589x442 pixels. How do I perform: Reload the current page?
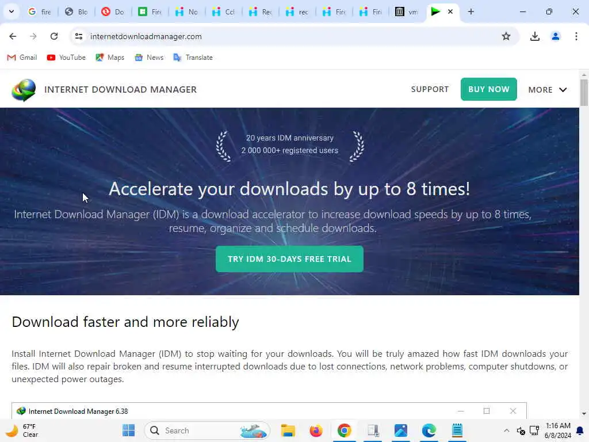54,36
